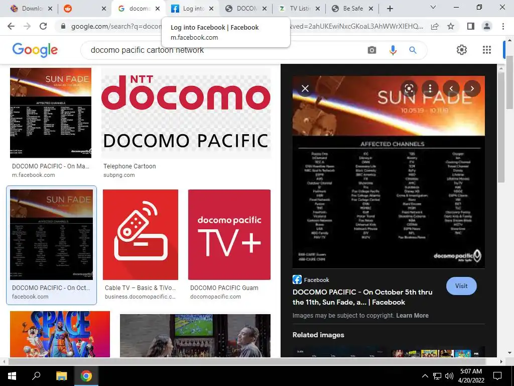Open the Chrome three-dot menu
The height and width of the screenshot is (386, 514).
(503, 26)
